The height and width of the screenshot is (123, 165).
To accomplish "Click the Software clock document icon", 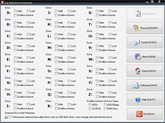I will (x=136, y=85).
